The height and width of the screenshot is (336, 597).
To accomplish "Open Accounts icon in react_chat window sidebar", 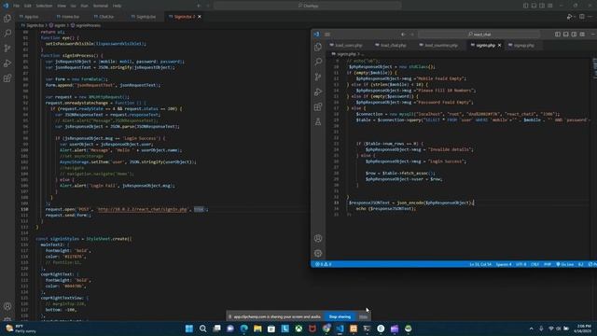I will [318, 239].
